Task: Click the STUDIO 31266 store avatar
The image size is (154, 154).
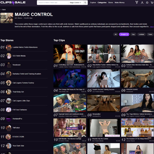Action: (9, 137)
